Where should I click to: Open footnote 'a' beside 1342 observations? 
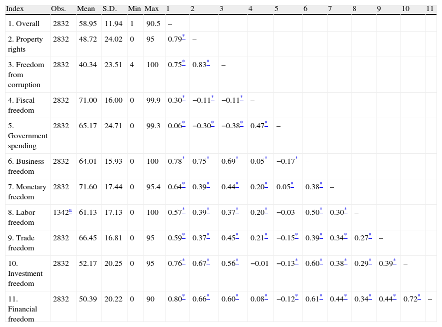(x=71, y=211)
